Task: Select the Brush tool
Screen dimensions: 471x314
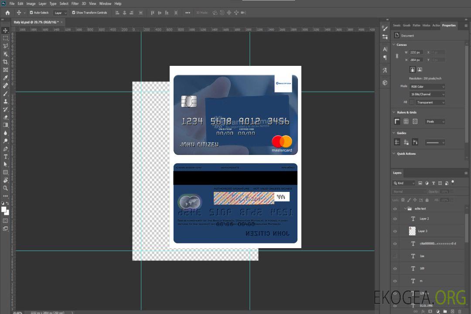Action: (x=5, y=93)
